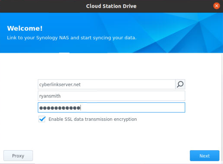Click the 'Enable SSL data transmission encryption' label
This screenshot has width=223, height=164.
coord(93,119)
